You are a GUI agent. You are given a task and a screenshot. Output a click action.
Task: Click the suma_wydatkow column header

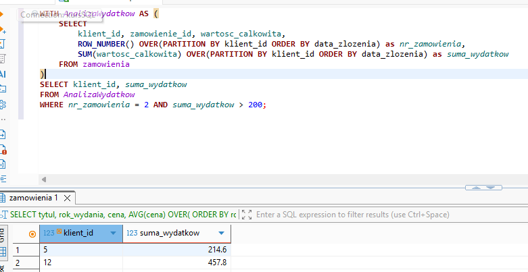click(x=169, y=233)
